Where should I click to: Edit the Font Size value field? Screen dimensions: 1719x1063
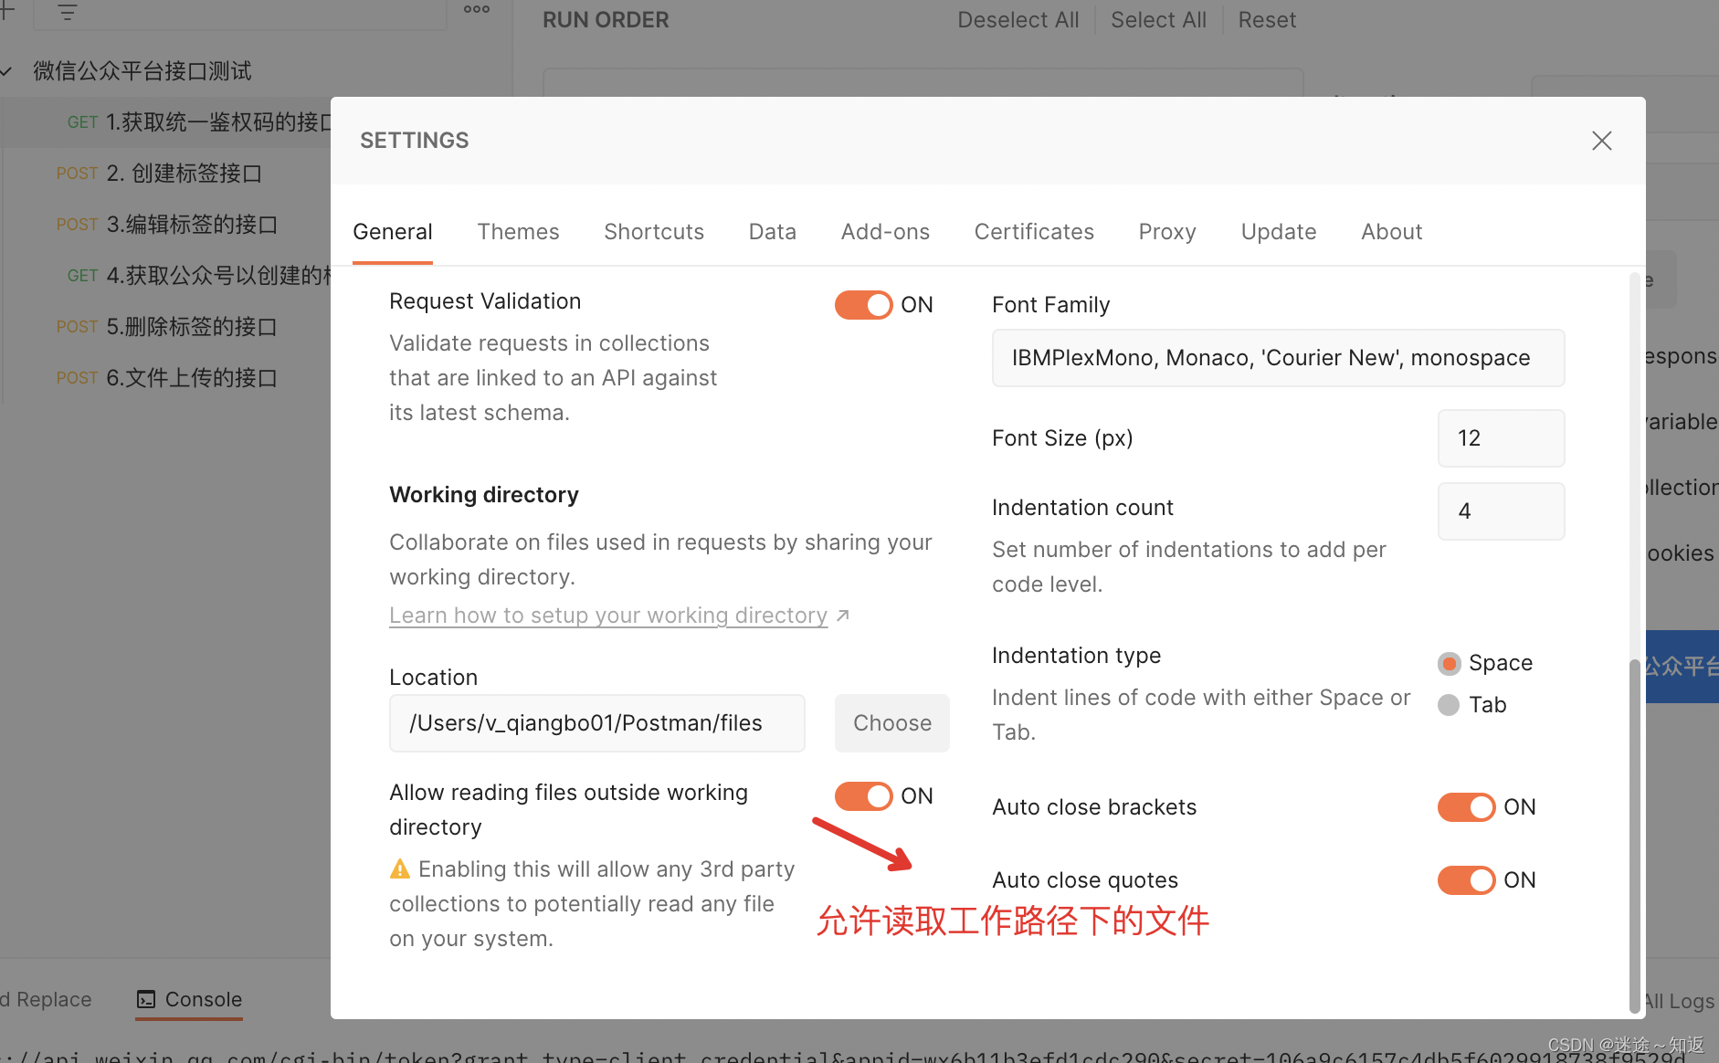[x=1501, y=438]
